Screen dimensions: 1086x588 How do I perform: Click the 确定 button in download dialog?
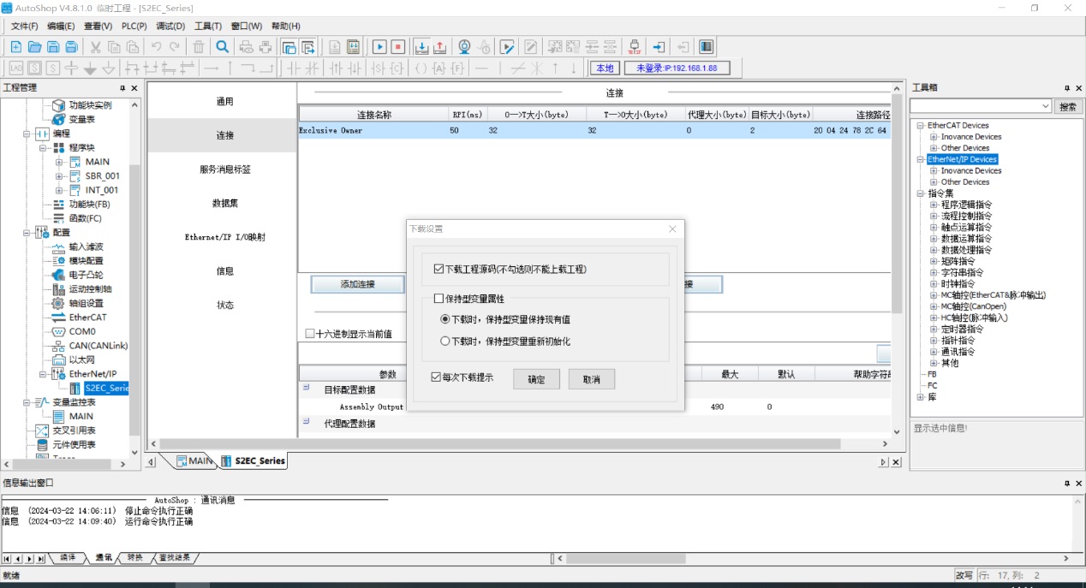(536, 379)
